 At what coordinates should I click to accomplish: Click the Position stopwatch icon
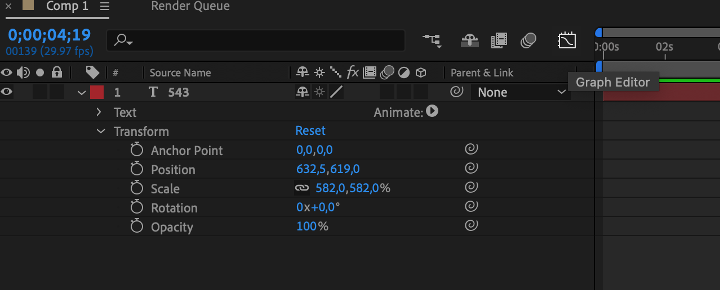click(136, 170)
